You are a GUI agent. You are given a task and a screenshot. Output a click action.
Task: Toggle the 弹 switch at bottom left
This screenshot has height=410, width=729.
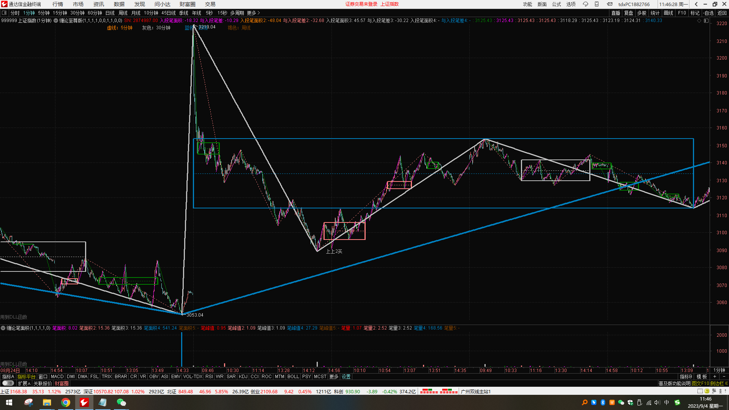[x=8, y=383]
